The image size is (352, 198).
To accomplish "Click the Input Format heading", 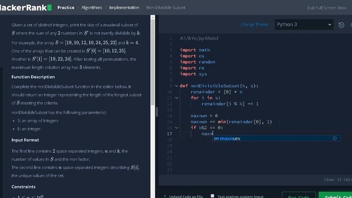I will 25,140.
